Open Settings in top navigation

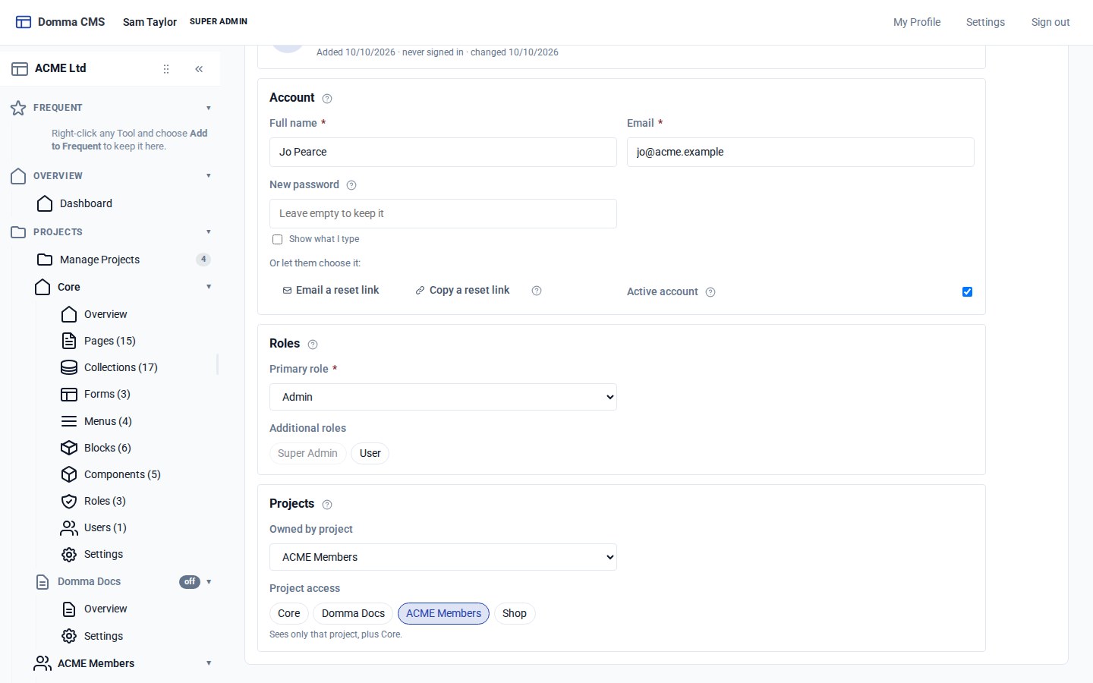pyautogui.click(x=985, y=22)
